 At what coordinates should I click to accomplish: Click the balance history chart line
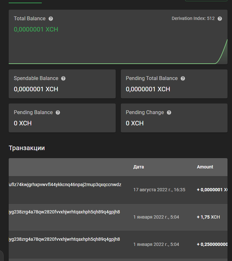[x=118, y=63]
